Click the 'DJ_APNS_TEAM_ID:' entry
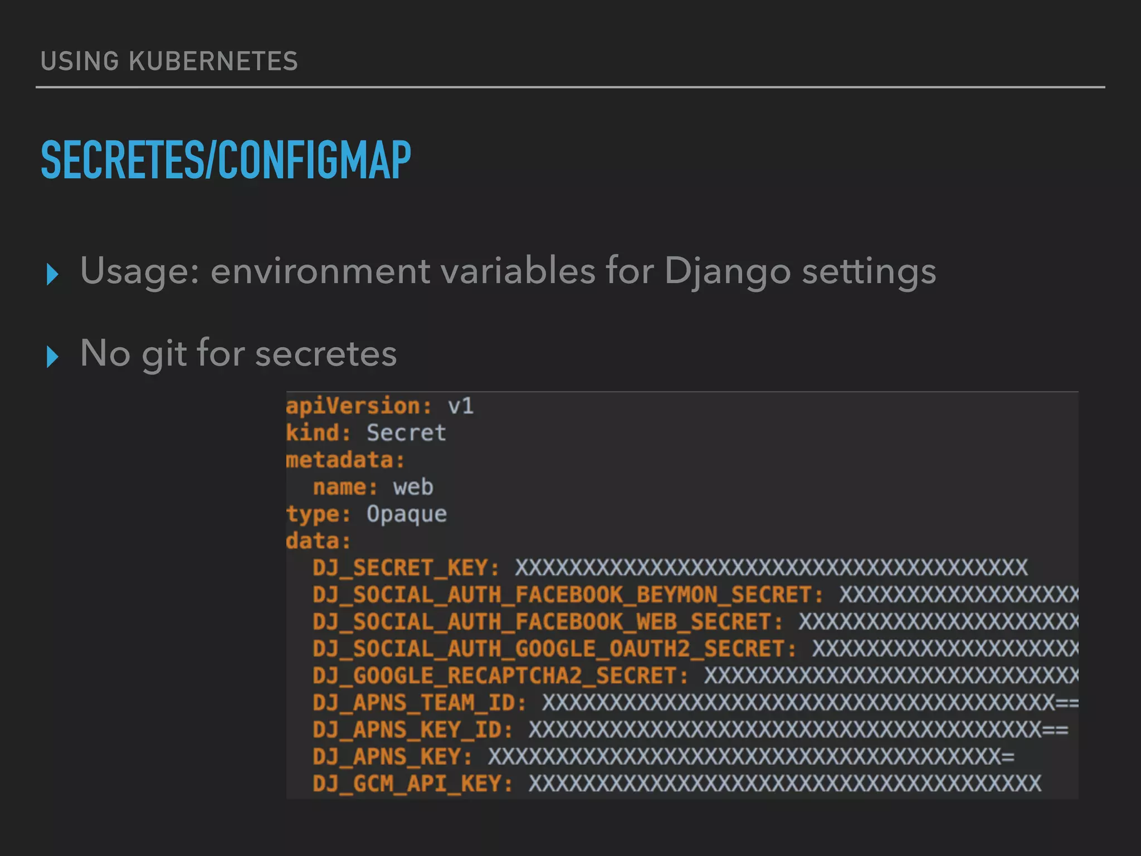Viewport: 1141px width, 856px height. pos(420,703)
